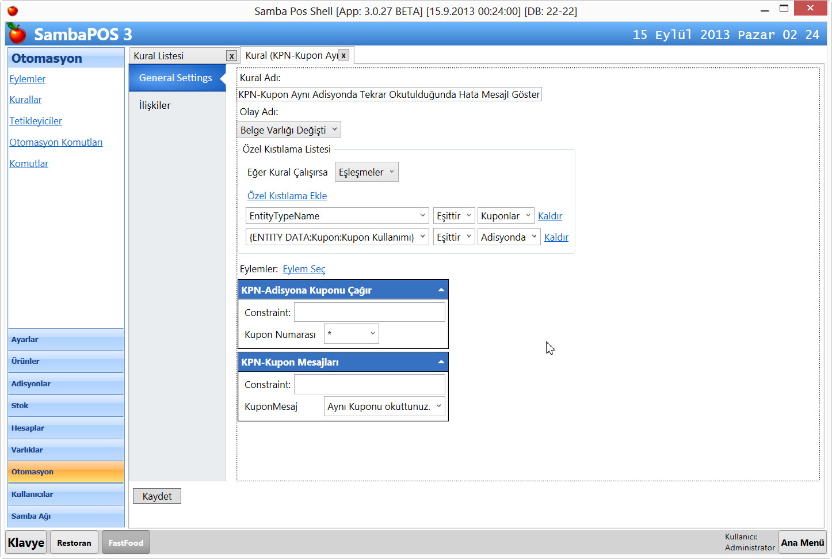Expand the EntityTypeName combo box
Screen dimensions: 832x559
click(337, 216)
